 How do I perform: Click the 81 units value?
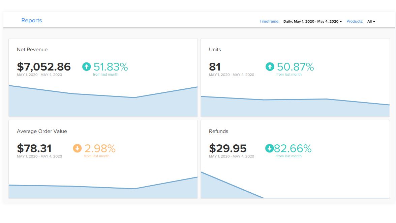pos(215,67)
